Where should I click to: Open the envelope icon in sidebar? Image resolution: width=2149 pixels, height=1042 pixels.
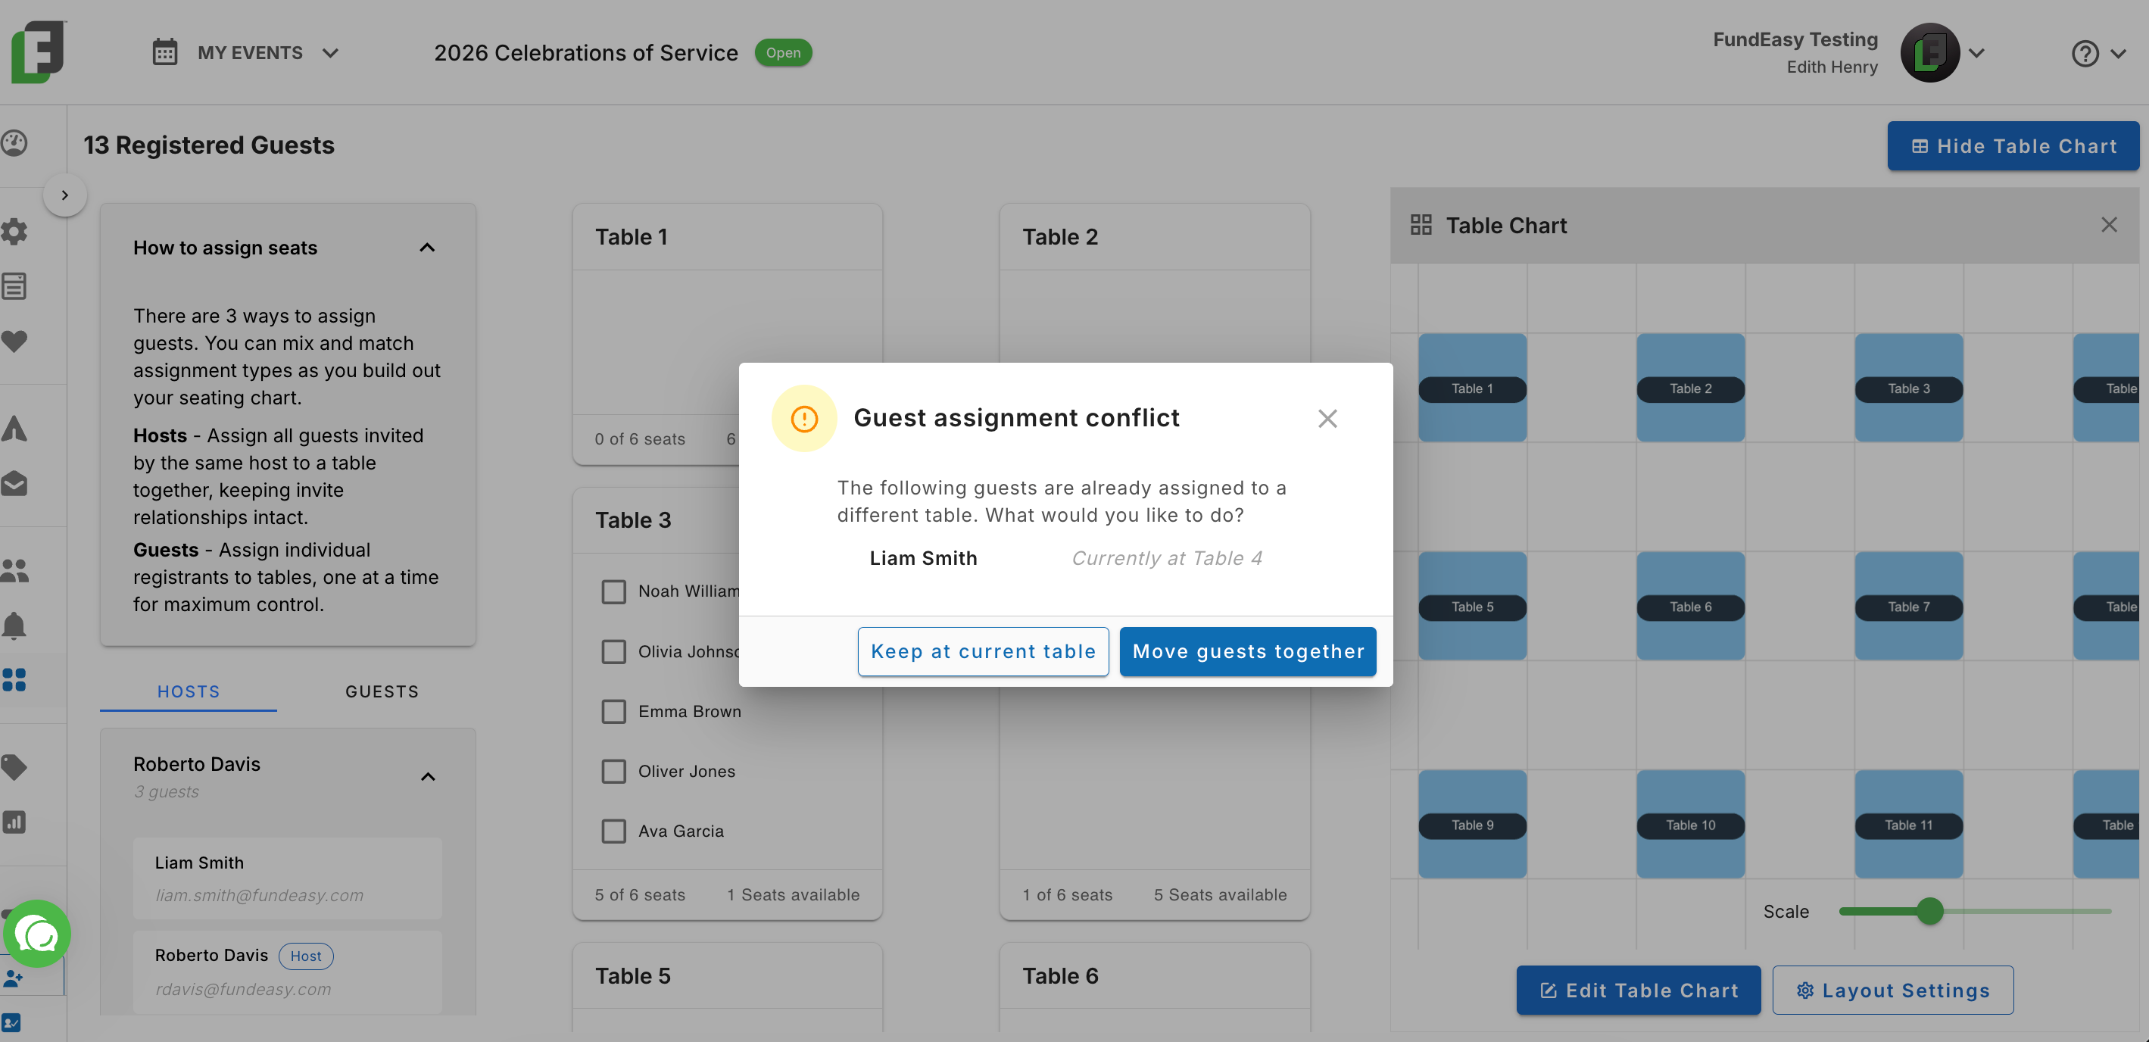click(14, 484)
